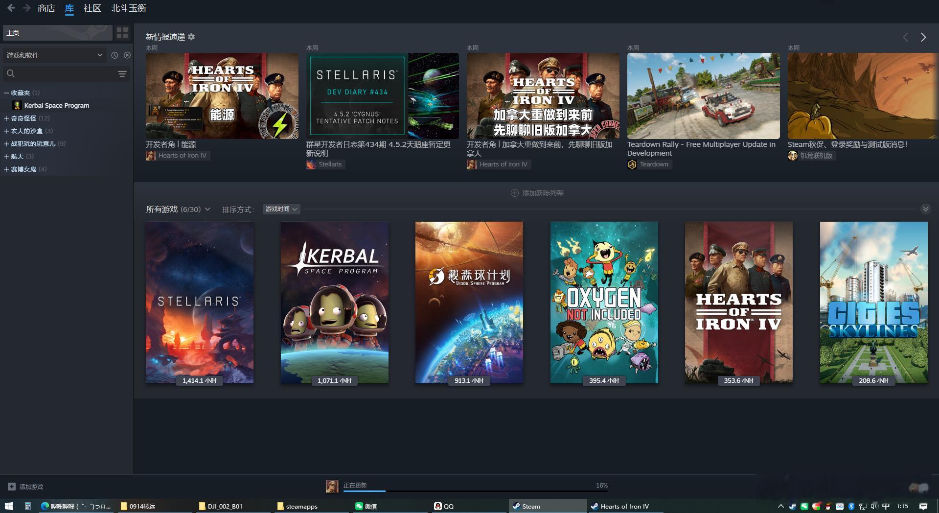Open the 商店 tab
This screenshot has height=513, width=939.
point(46,8)
